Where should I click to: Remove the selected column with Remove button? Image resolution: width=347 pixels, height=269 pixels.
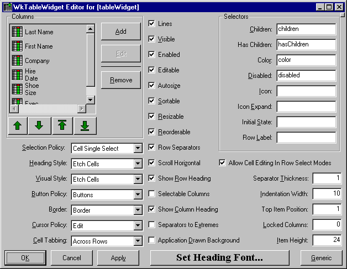point(121,80)
